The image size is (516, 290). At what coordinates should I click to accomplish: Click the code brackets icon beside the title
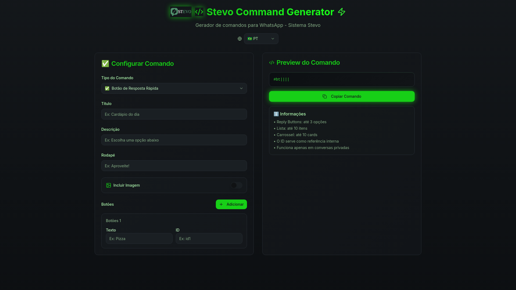tap(199, 12)
